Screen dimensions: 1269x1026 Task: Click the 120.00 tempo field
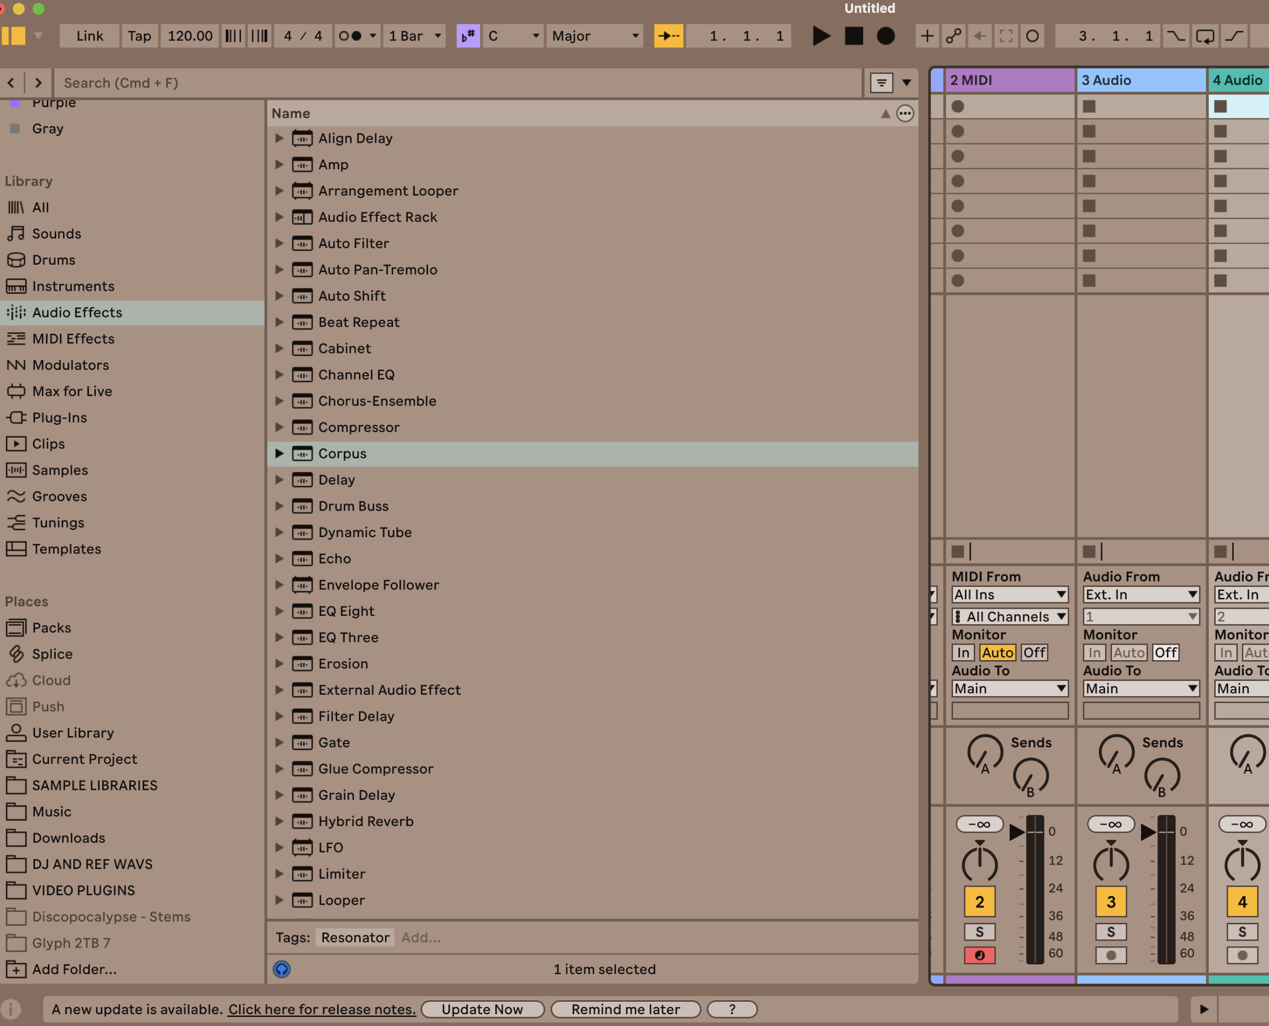click(190, 36)
